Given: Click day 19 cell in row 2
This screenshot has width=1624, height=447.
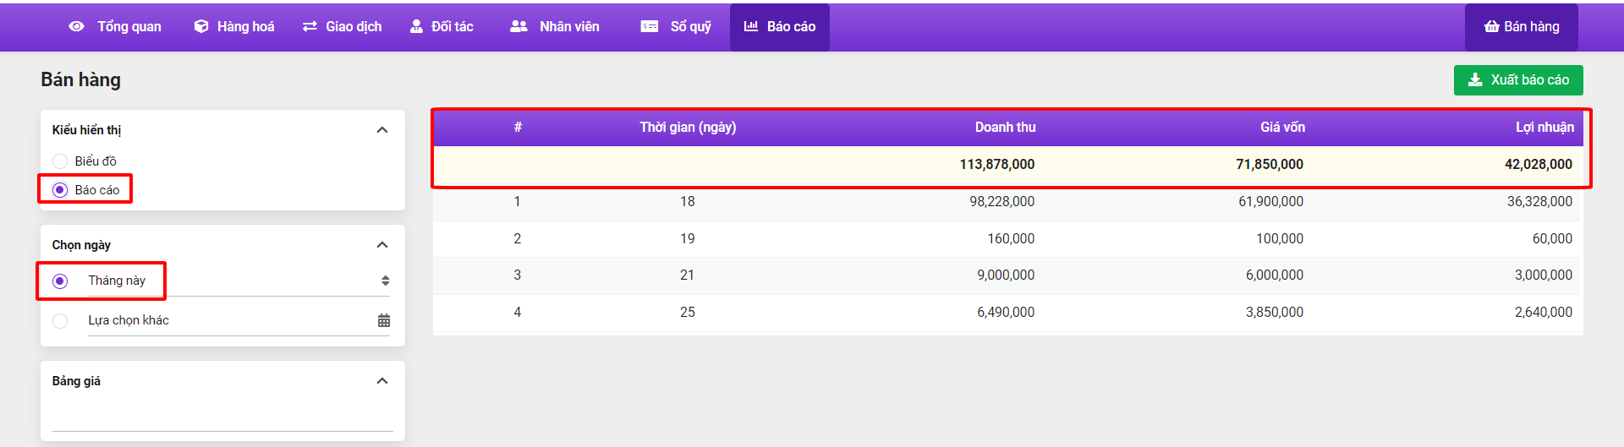Looking at the screenshot, I should coord(688,238).
